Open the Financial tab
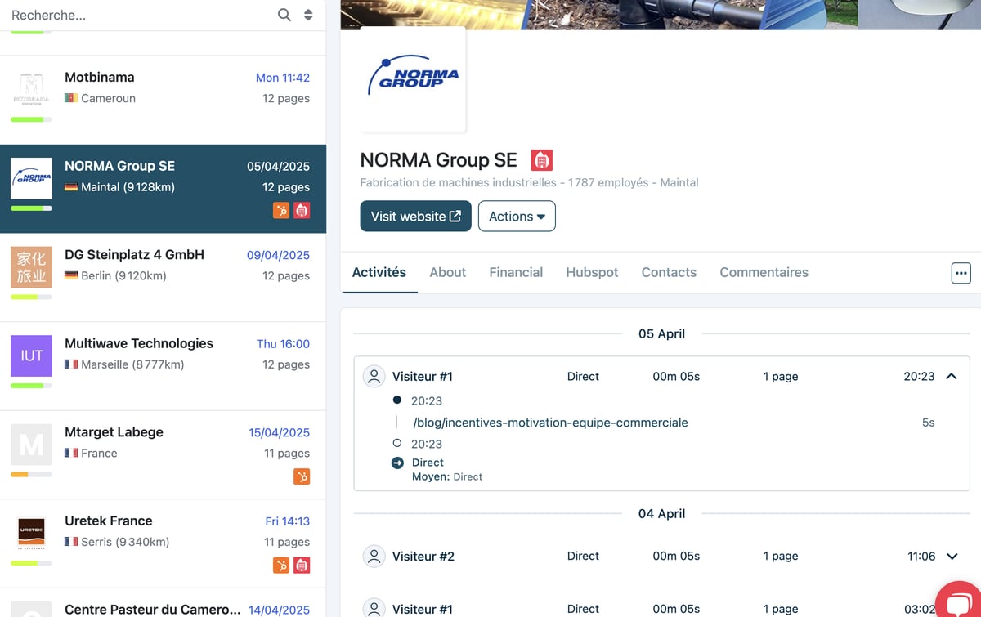Viewport: 981px width, 617px height. pyautogui.click(x=516, y=272)
